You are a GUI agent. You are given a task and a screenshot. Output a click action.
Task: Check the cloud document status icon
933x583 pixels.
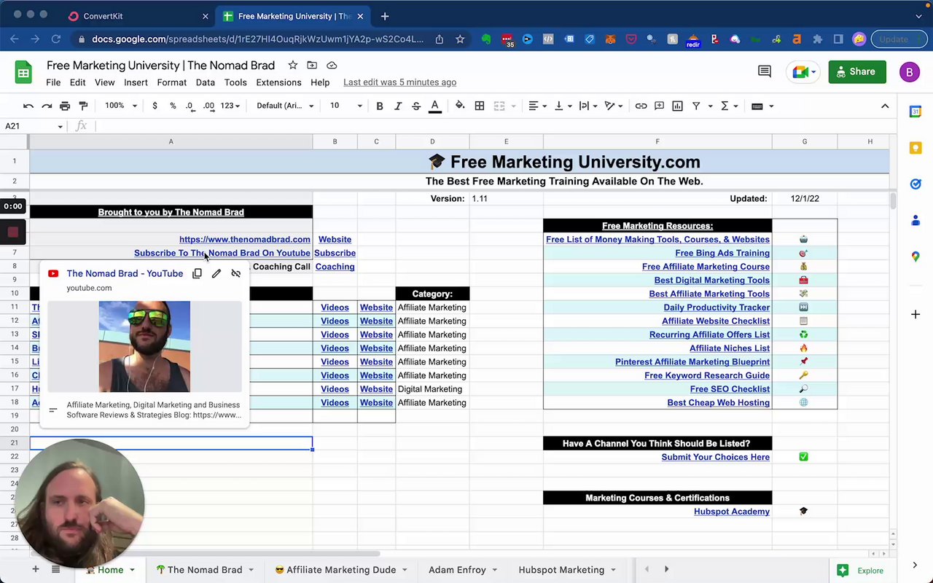[332, 66]
